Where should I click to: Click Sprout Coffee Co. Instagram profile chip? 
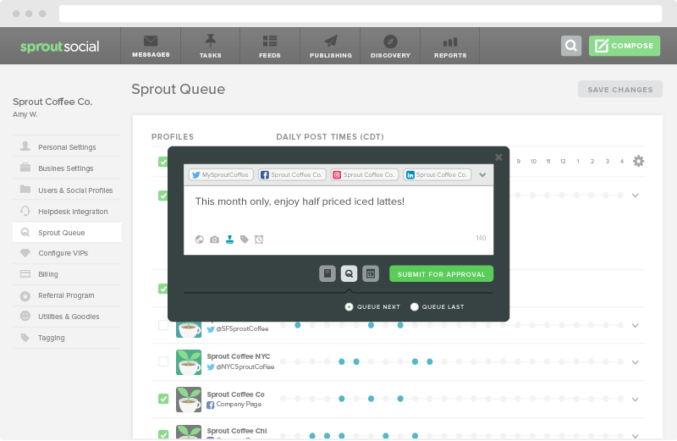pos(365,175)
